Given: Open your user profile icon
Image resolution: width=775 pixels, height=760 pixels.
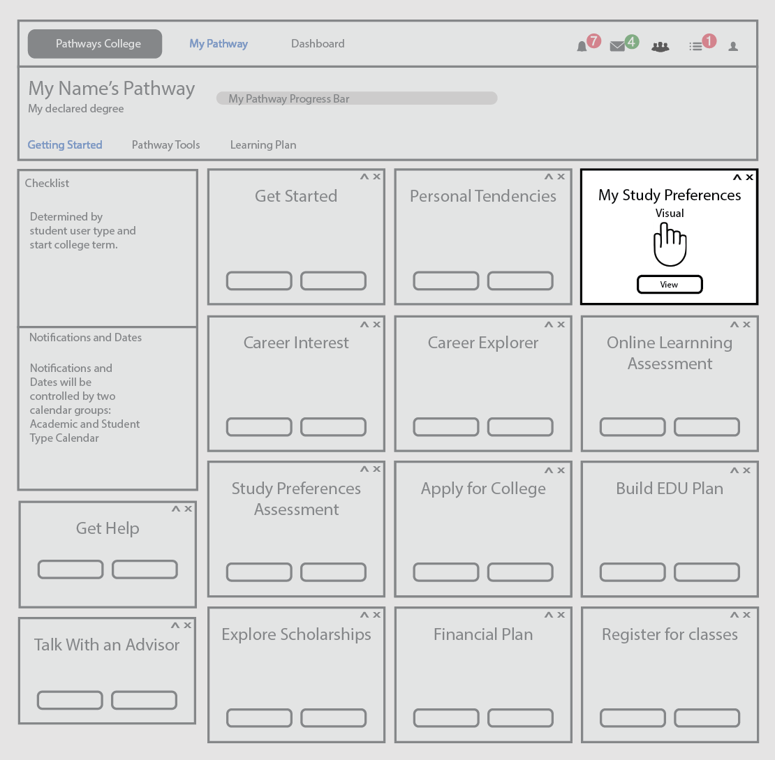Looking at the screenshot, I should (x=733, y=45).
